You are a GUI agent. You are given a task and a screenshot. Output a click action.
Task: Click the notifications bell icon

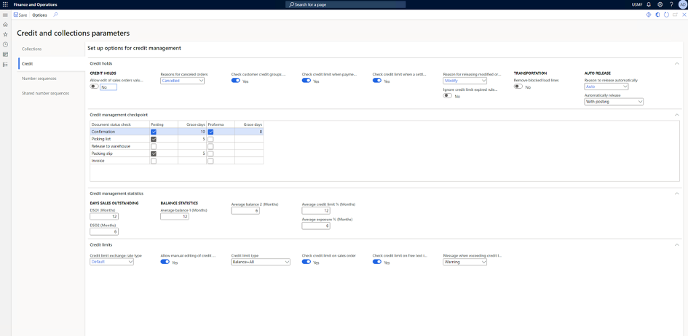649,4
